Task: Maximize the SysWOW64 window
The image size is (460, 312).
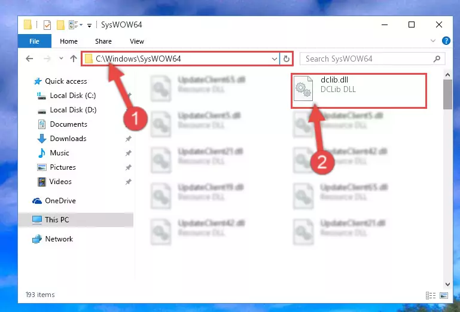Action: (412, 25)
